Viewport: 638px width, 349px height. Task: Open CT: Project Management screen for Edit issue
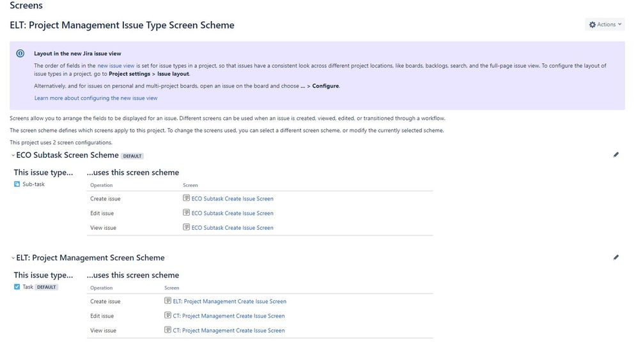click(229, 316)
